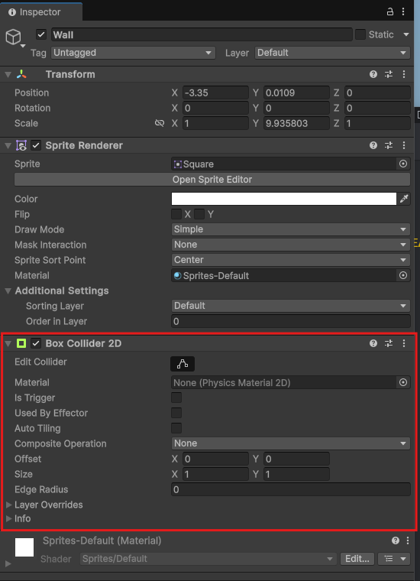Disable the Sprite Renderer component checkbox
This screenshot has height=581, width=420.
click(x=36, y=145)
